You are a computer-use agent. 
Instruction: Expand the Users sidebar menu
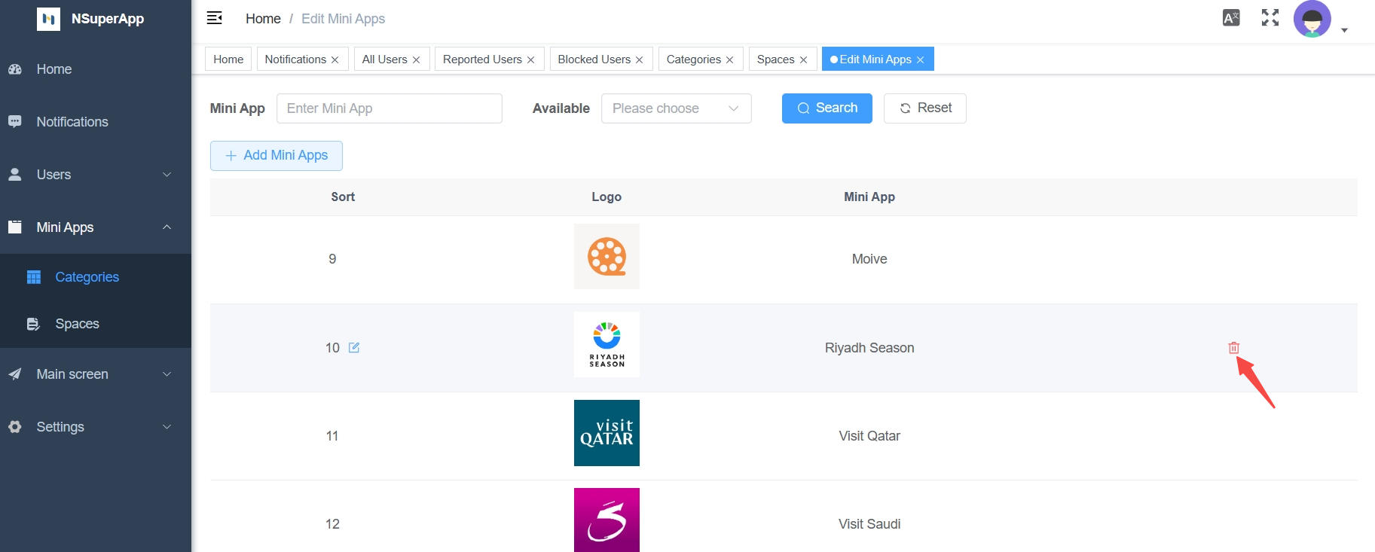pyautogui.click(x=96, y=175)
